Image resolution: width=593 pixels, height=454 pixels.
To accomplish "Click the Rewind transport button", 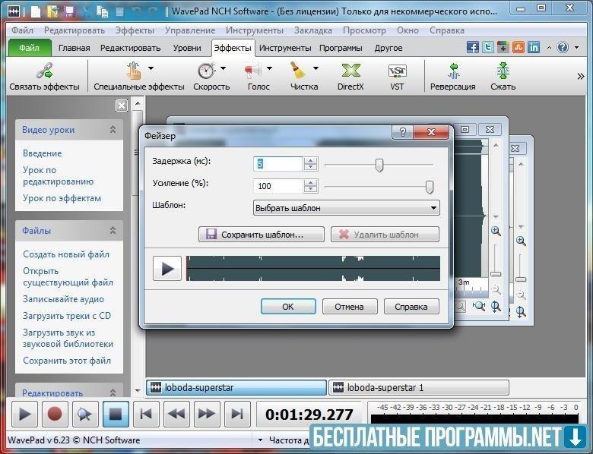I will point(176,415).
